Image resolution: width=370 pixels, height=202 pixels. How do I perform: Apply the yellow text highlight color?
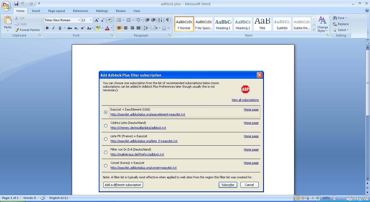click(x=98, y=28)
